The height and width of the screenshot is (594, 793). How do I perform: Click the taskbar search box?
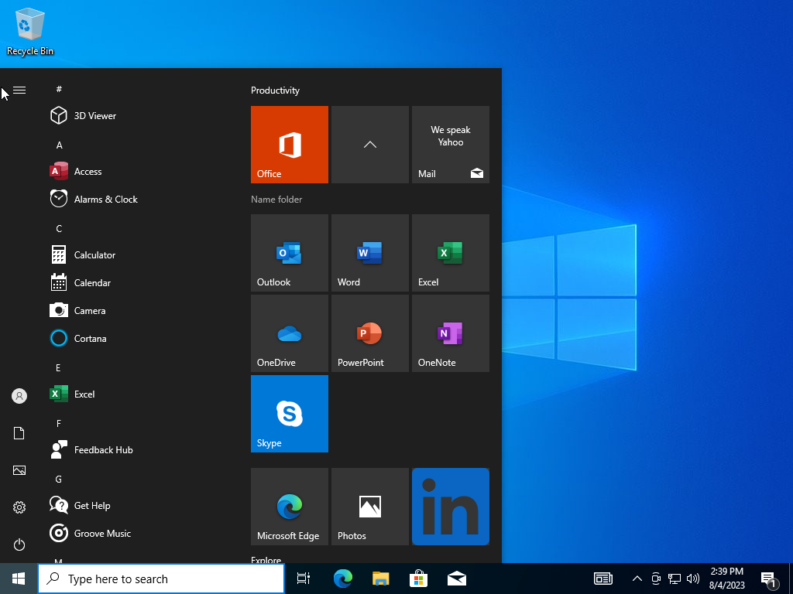click(160, 578)
